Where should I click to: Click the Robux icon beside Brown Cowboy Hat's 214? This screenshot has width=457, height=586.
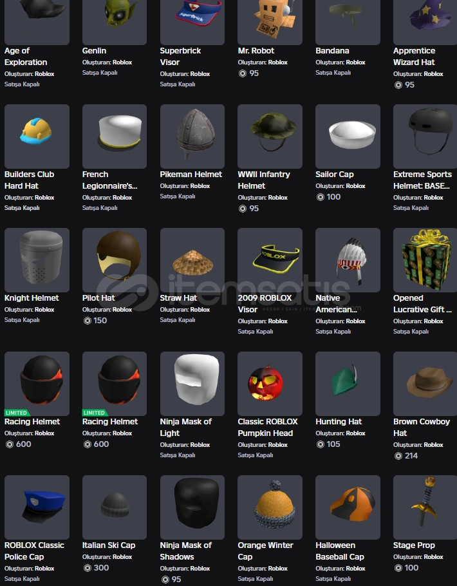[x=398, y=456]
